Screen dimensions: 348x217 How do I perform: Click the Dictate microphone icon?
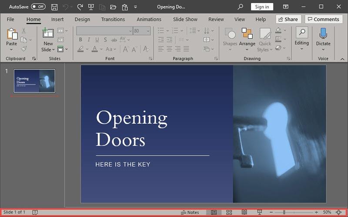323,34
